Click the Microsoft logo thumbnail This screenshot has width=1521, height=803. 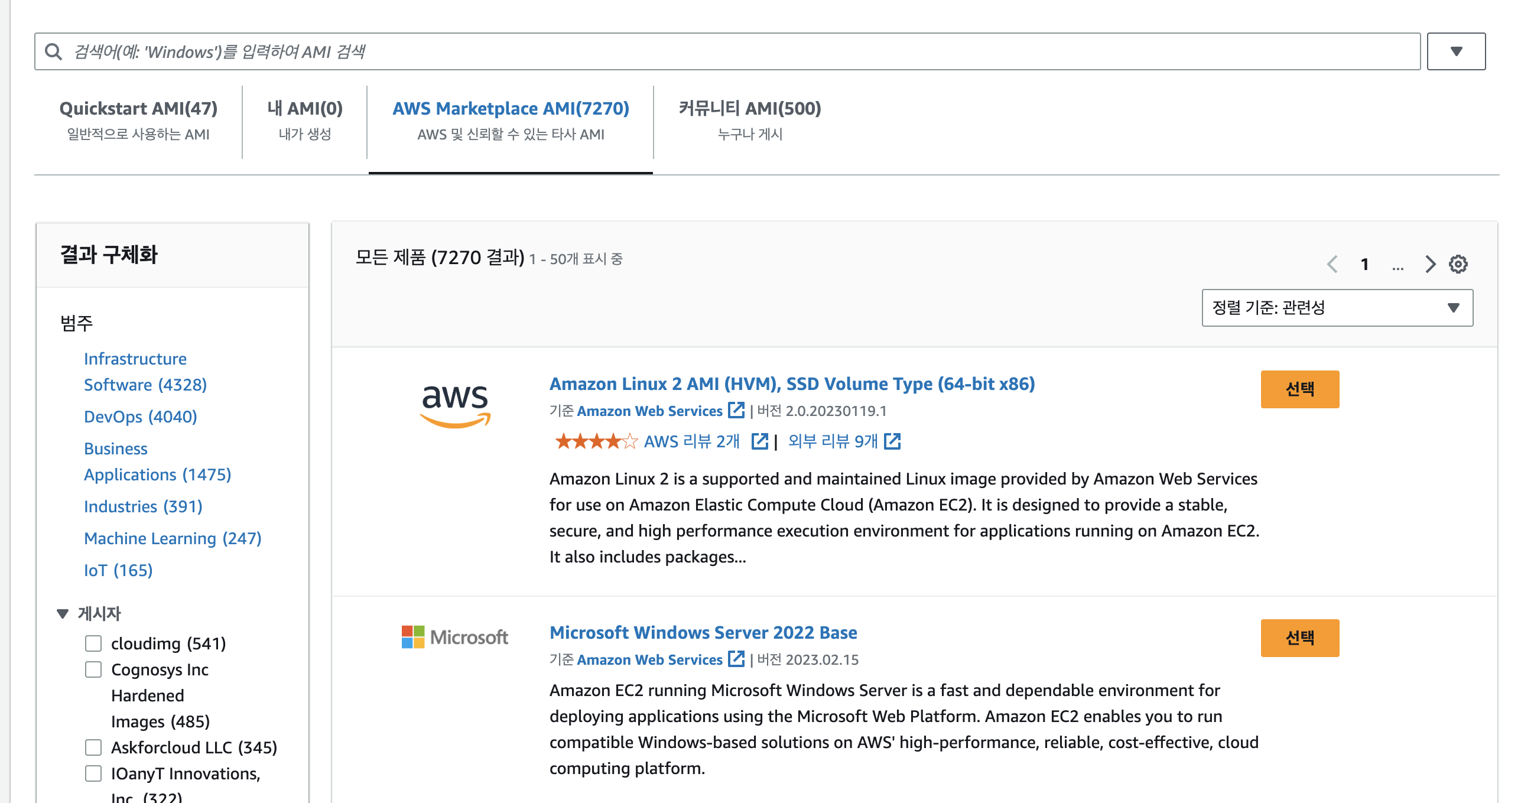[x=455, y=637]
